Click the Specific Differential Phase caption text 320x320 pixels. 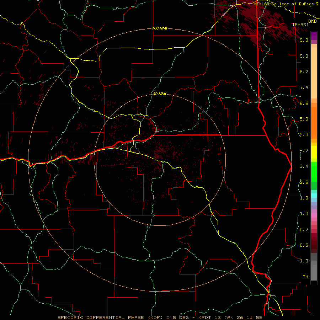pyautogui.click(x=160, y=318)
